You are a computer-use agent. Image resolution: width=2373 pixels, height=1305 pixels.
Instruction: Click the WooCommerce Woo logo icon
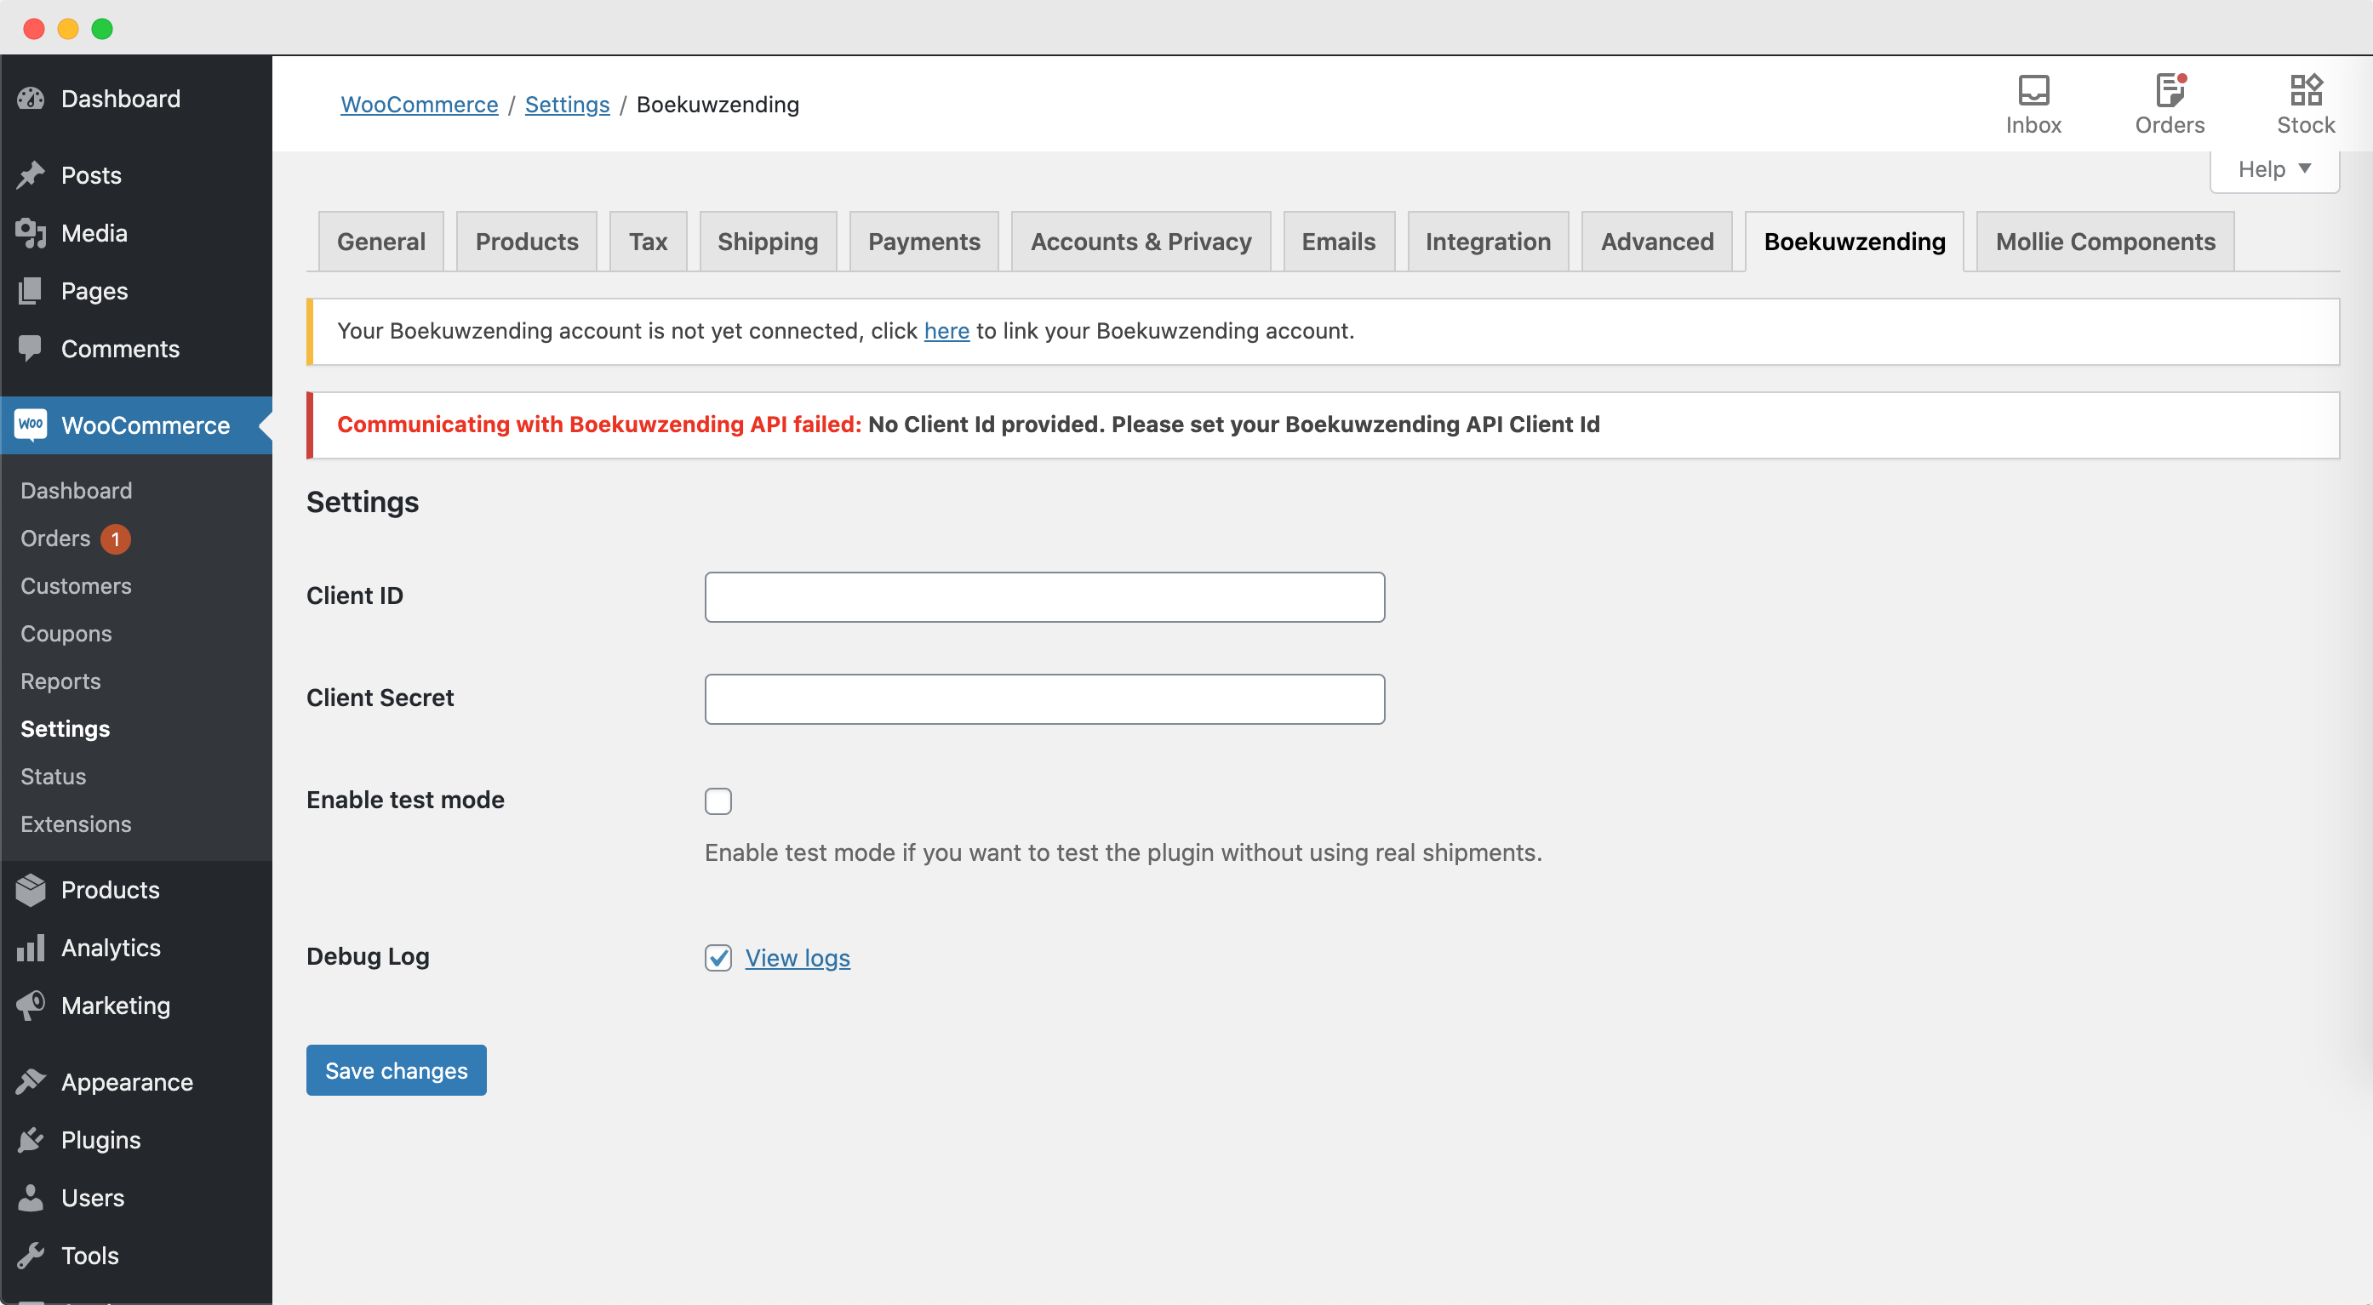pyautogui.click(x=31, y=425)
